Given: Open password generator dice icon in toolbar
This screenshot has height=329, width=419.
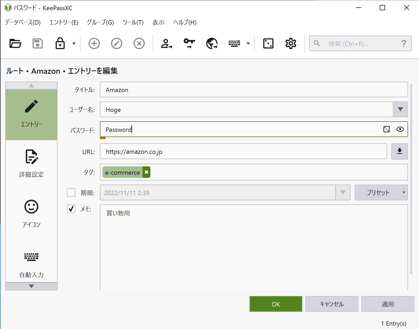Looking at the screenshot, I should 268,43.
